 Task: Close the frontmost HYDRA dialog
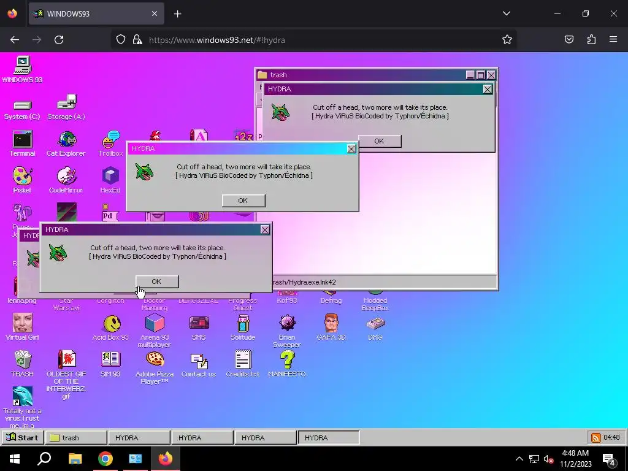click(x=265, y=229)
